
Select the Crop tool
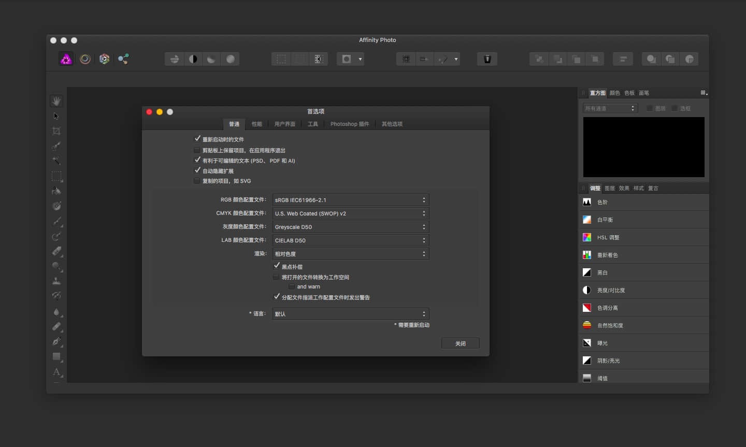56,131
